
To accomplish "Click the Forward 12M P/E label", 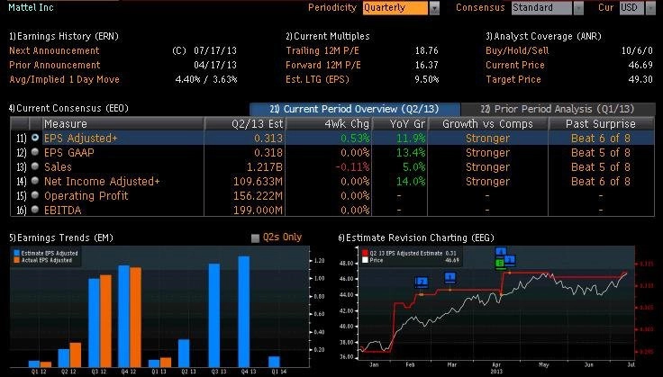I will (323, 65).
